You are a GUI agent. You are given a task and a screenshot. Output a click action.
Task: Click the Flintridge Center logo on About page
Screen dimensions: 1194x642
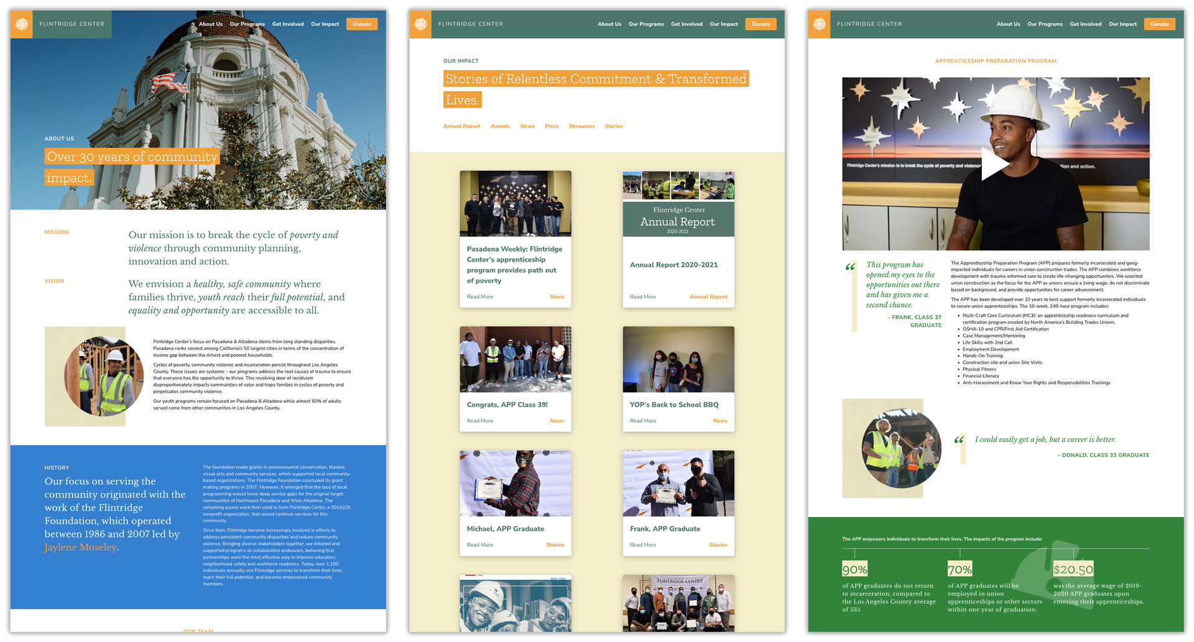[22, 24]
